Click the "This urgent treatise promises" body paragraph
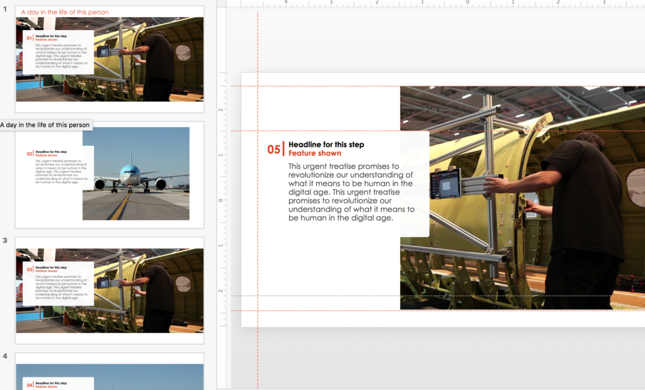Image resolution: width=645 pixels, height=390 pixels. [x=351, y=192]
